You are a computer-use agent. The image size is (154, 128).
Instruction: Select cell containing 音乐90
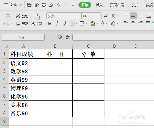click(23, 113)
